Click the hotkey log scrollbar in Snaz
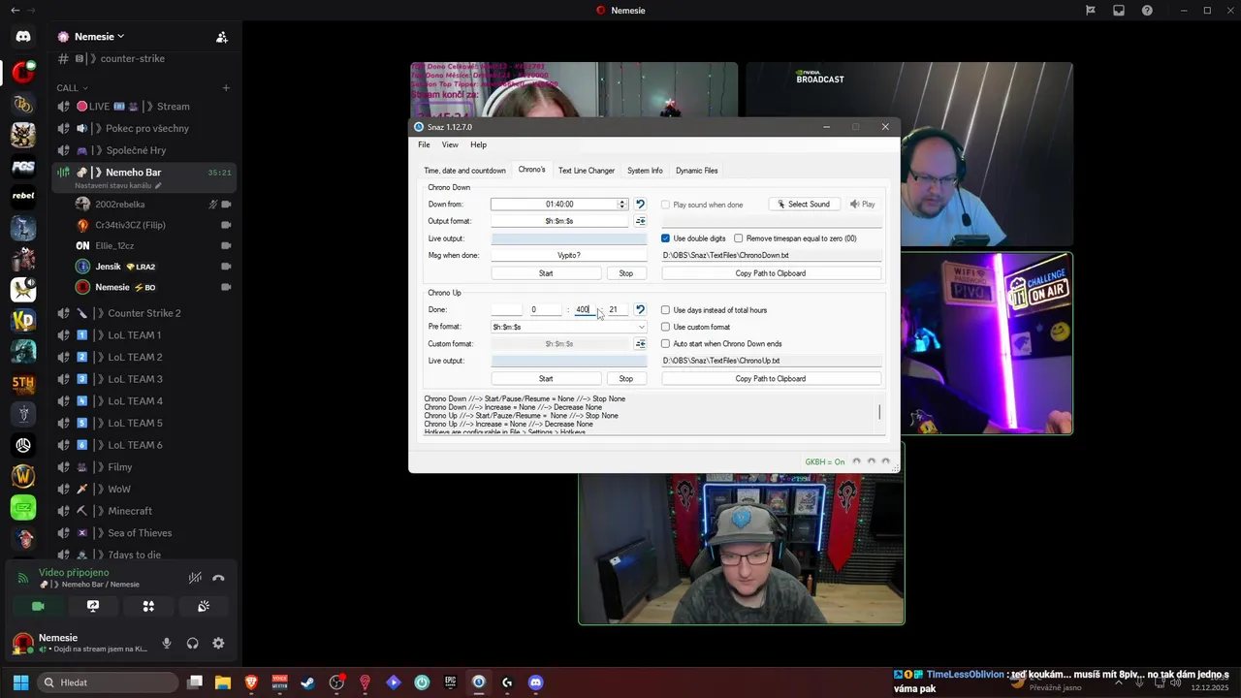Viewport: 1241px width, 698px height. click(879, 413)
